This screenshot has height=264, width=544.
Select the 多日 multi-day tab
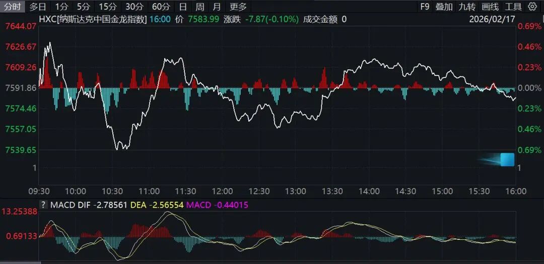coord(37,7)
